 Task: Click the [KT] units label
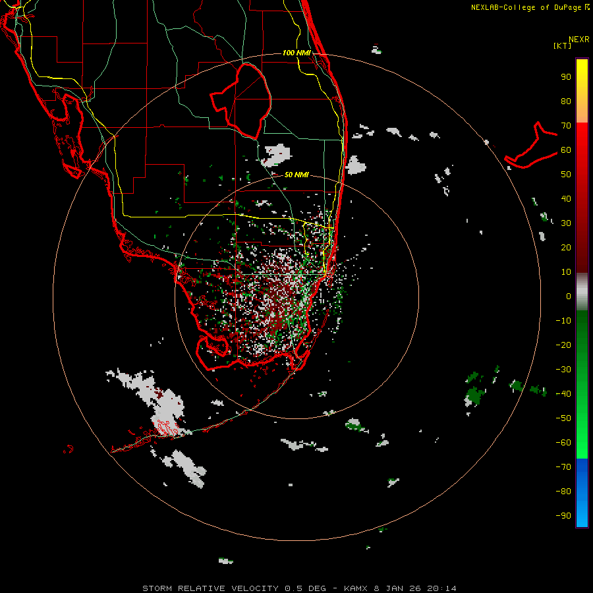tap(562, 45)
